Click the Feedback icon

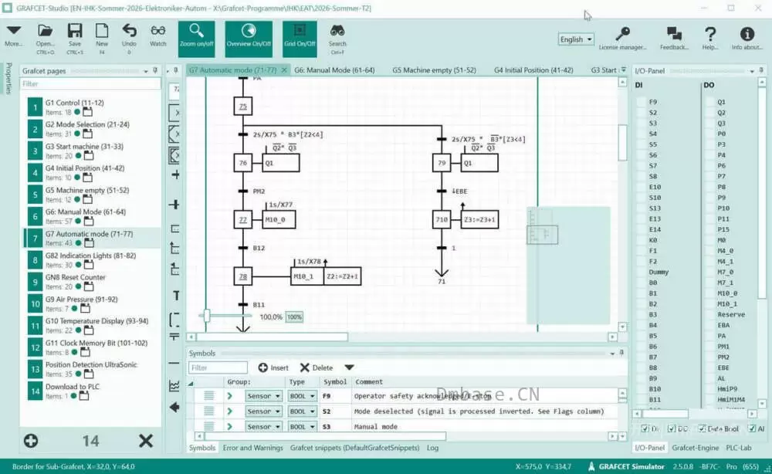point(674,39)
